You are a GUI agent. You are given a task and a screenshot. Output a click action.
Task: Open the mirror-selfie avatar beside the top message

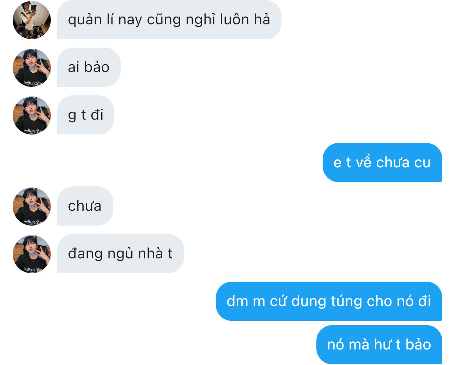click(x=32, y=20)
